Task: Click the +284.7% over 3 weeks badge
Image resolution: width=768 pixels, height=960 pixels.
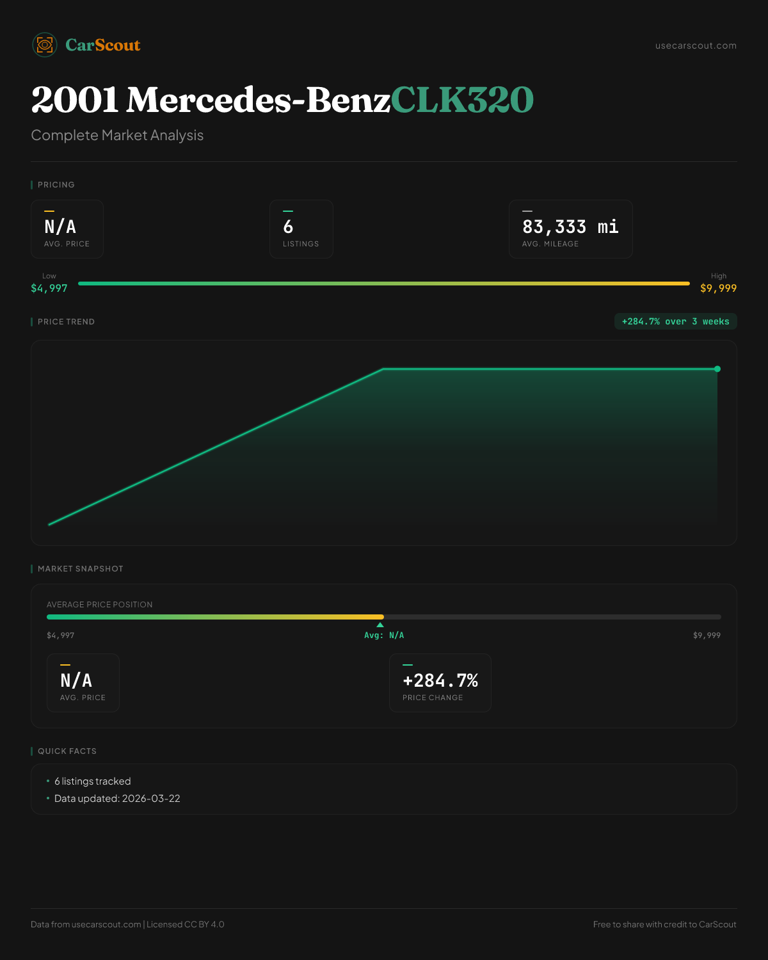Action: tap(675, 321)
